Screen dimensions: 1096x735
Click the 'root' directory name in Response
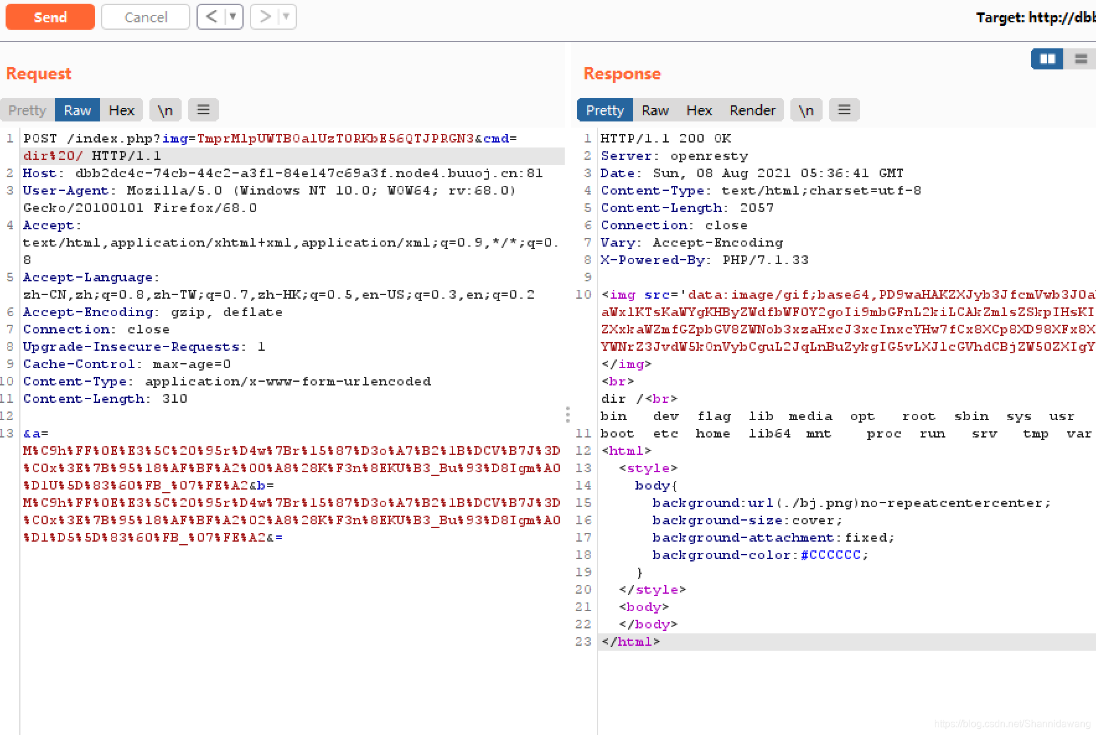919,416
